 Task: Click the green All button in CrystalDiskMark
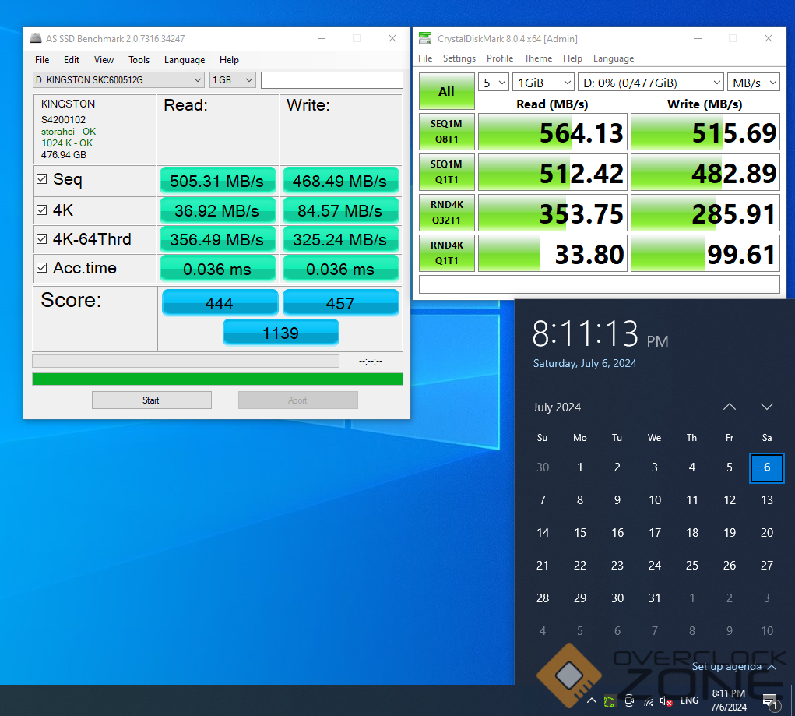point(446,92)
